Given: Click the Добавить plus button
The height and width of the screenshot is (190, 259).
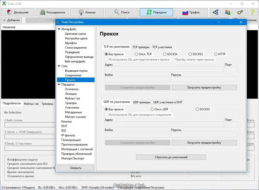Looking at the screenshot, I should 12,20.
